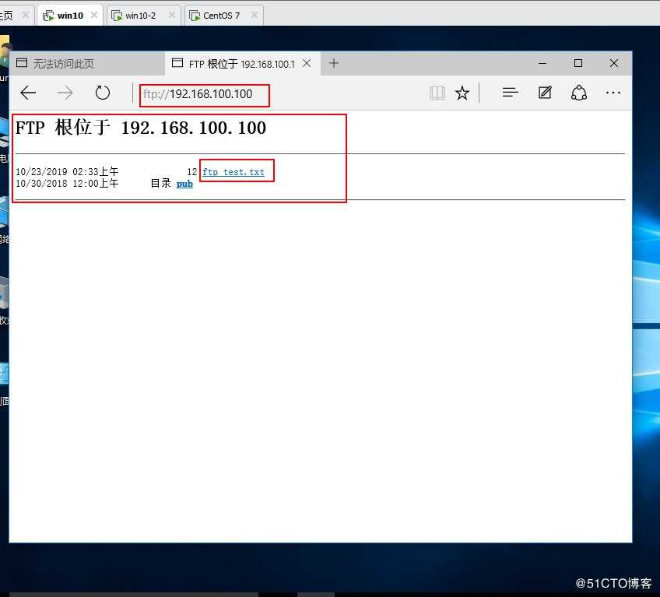Maximize the Edge browser window
Viewport: 660px width, 597px height.
tap(578, 63)
